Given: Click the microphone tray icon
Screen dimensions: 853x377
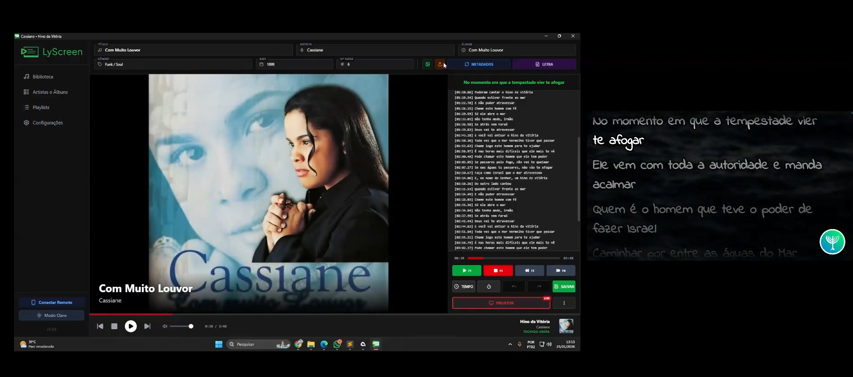Looking at the screenshot, I should point(519,344).
